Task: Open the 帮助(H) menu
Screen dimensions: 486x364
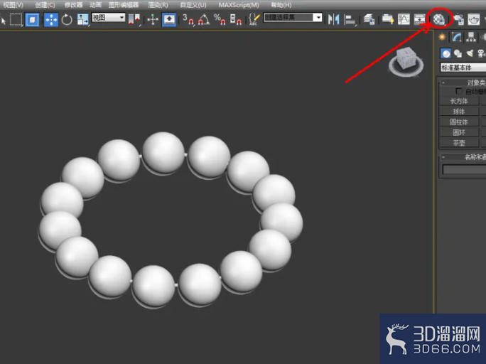Action: (x=281, y=5)
